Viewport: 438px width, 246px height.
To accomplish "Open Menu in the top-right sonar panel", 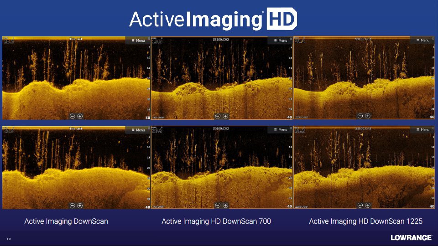I will click(x=422, y=40).
